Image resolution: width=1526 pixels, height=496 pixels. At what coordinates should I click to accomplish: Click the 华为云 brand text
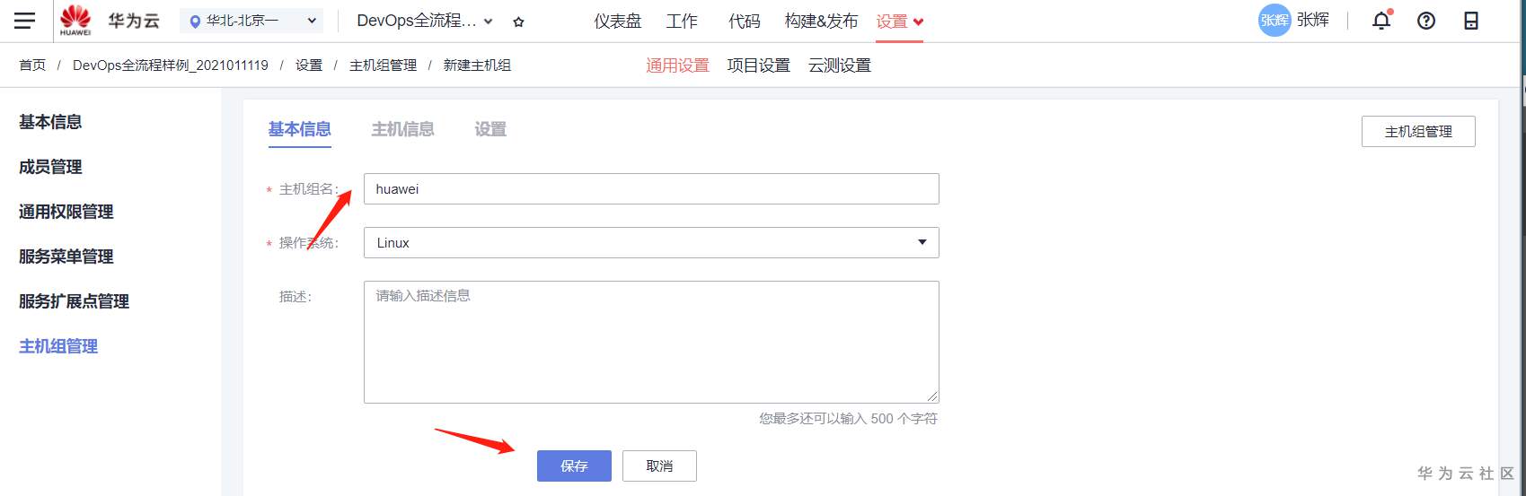pyautogui.click(x=134, y=21)
